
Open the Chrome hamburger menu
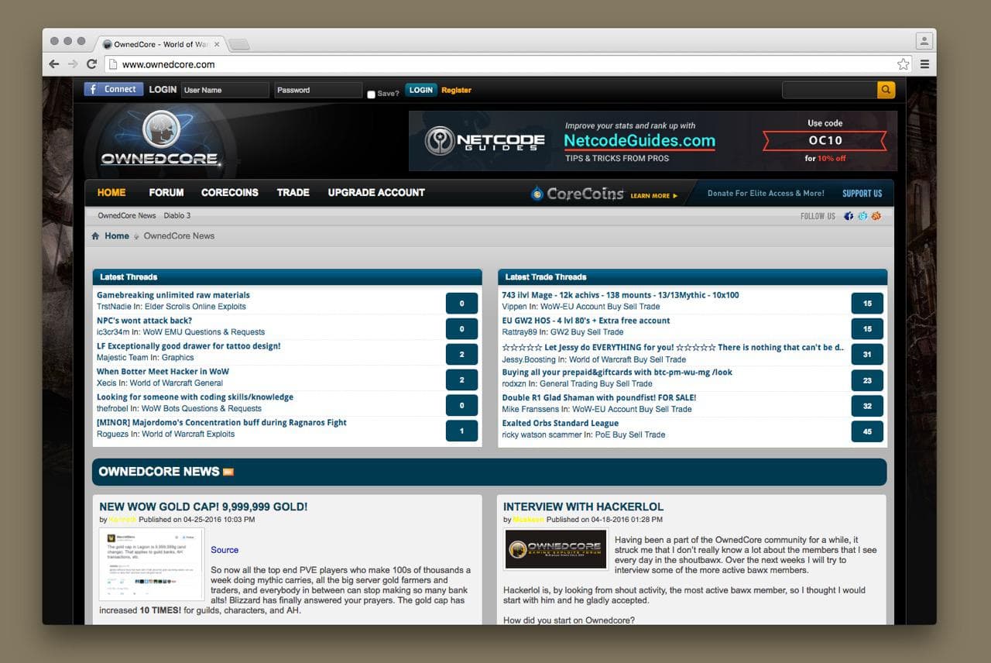click(x=924, y=64)
